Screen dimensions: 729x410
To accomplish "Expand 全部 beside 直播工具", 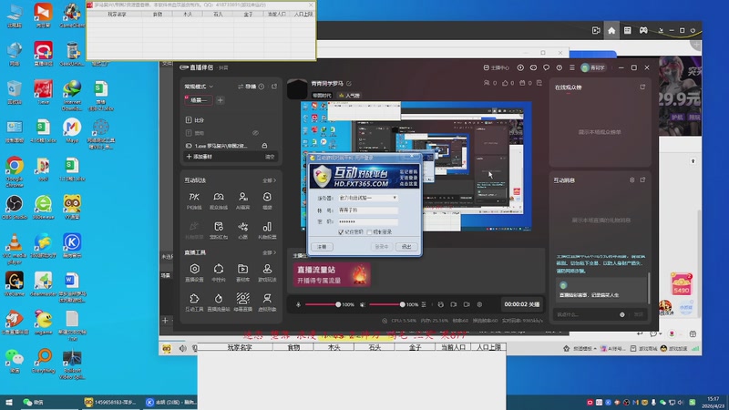I will click(x=269, y=252).
